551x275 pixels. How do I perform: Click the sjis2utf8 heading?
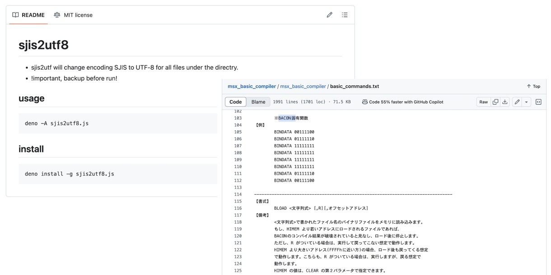43,45
